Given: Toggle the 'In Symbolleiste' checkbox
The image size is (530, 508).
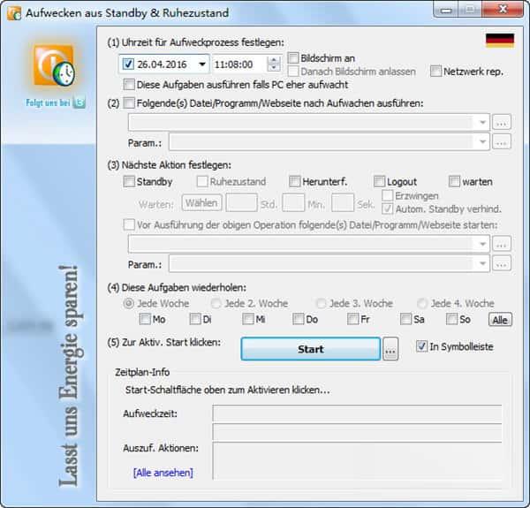Looking at the screenshot, I should [421, 346].
